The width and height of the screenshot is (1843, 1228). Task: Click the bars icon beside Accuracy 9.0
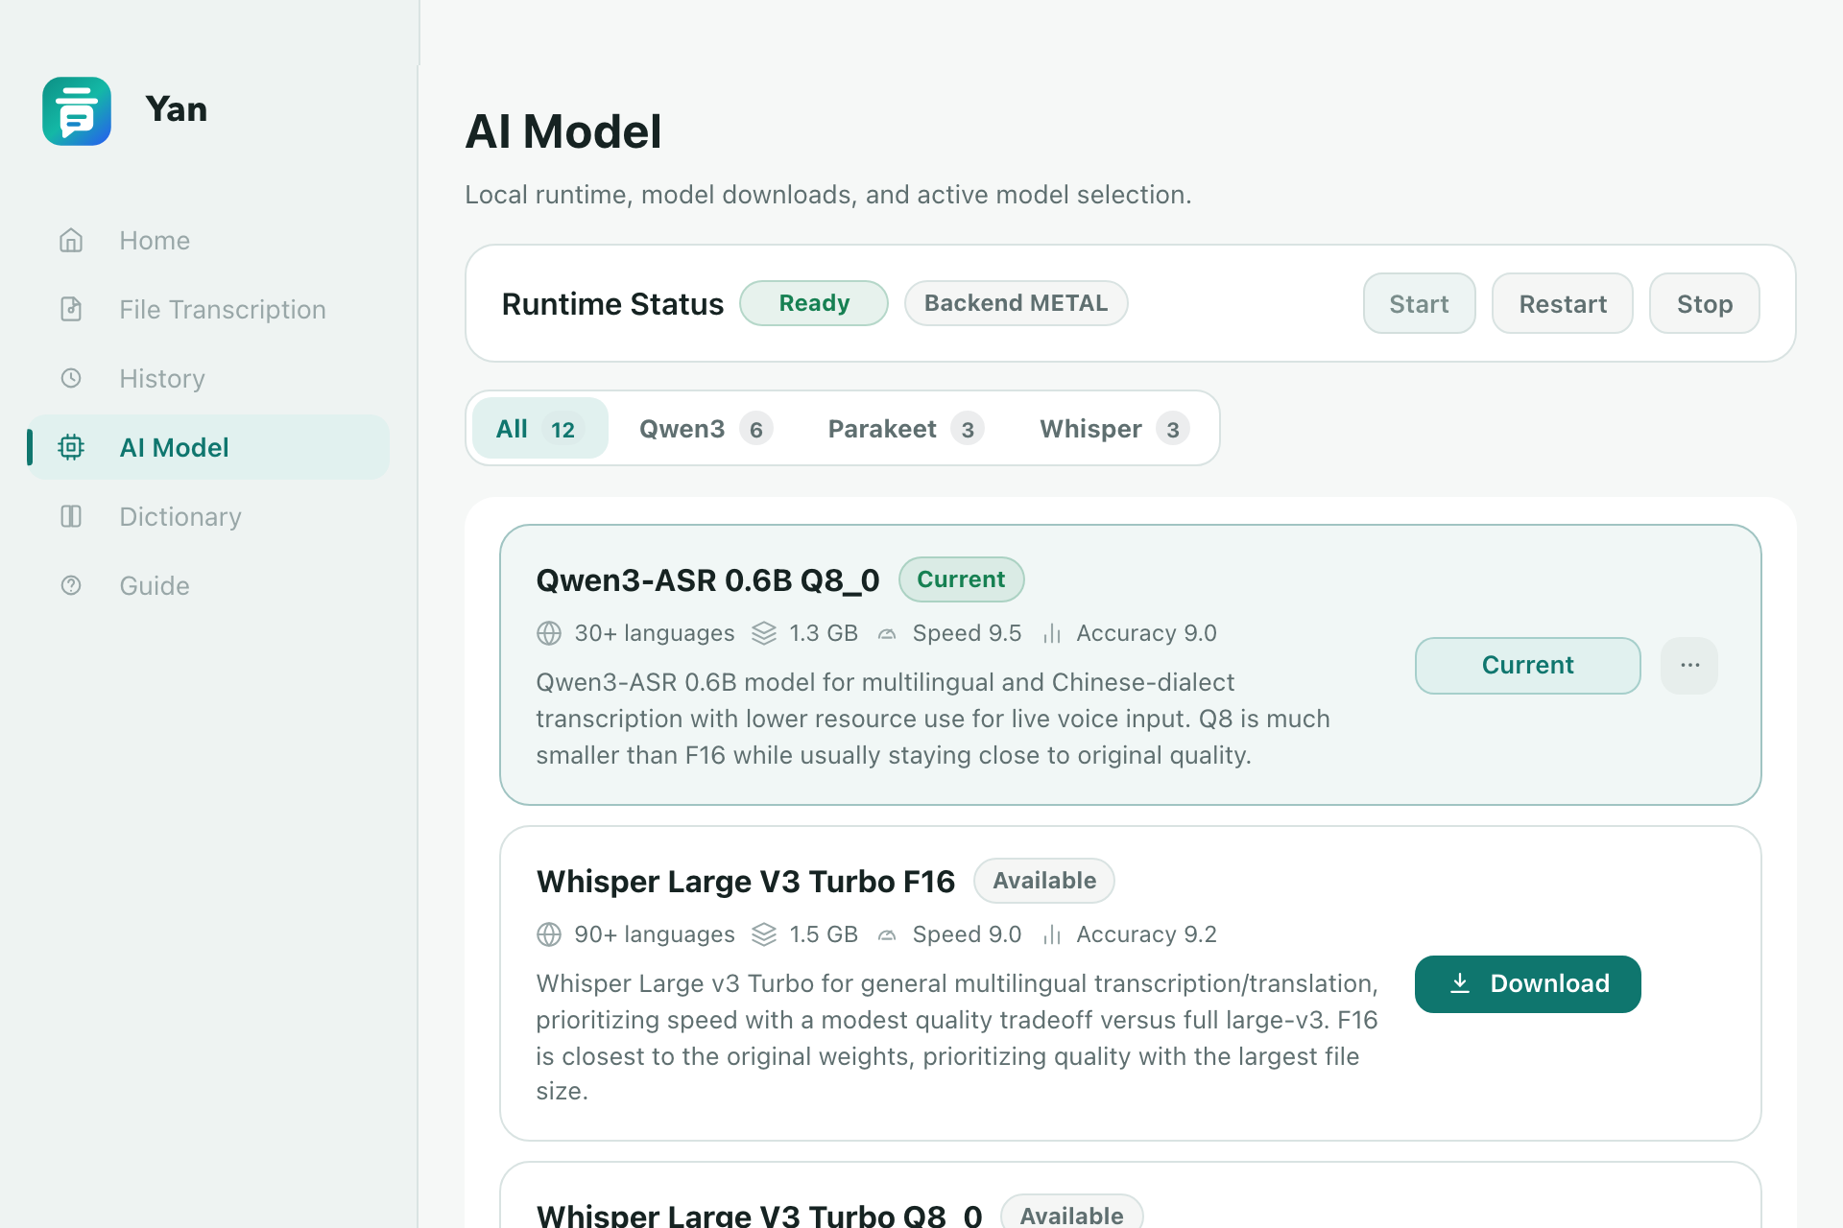(1052, 633)
